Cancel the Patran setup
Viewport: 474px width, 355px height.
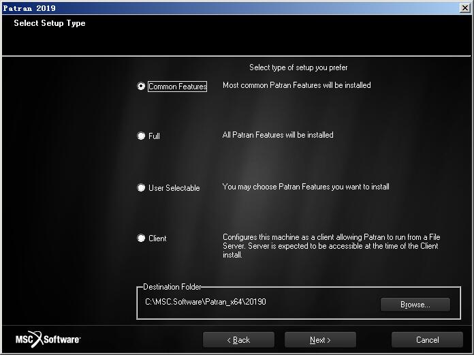coord(427,340)
